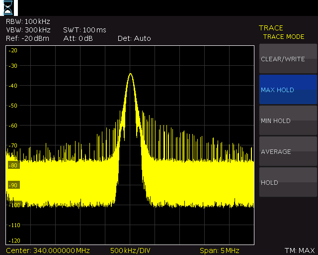Open the TRACE menu heading
318x255 pixels.
point(271,28)
